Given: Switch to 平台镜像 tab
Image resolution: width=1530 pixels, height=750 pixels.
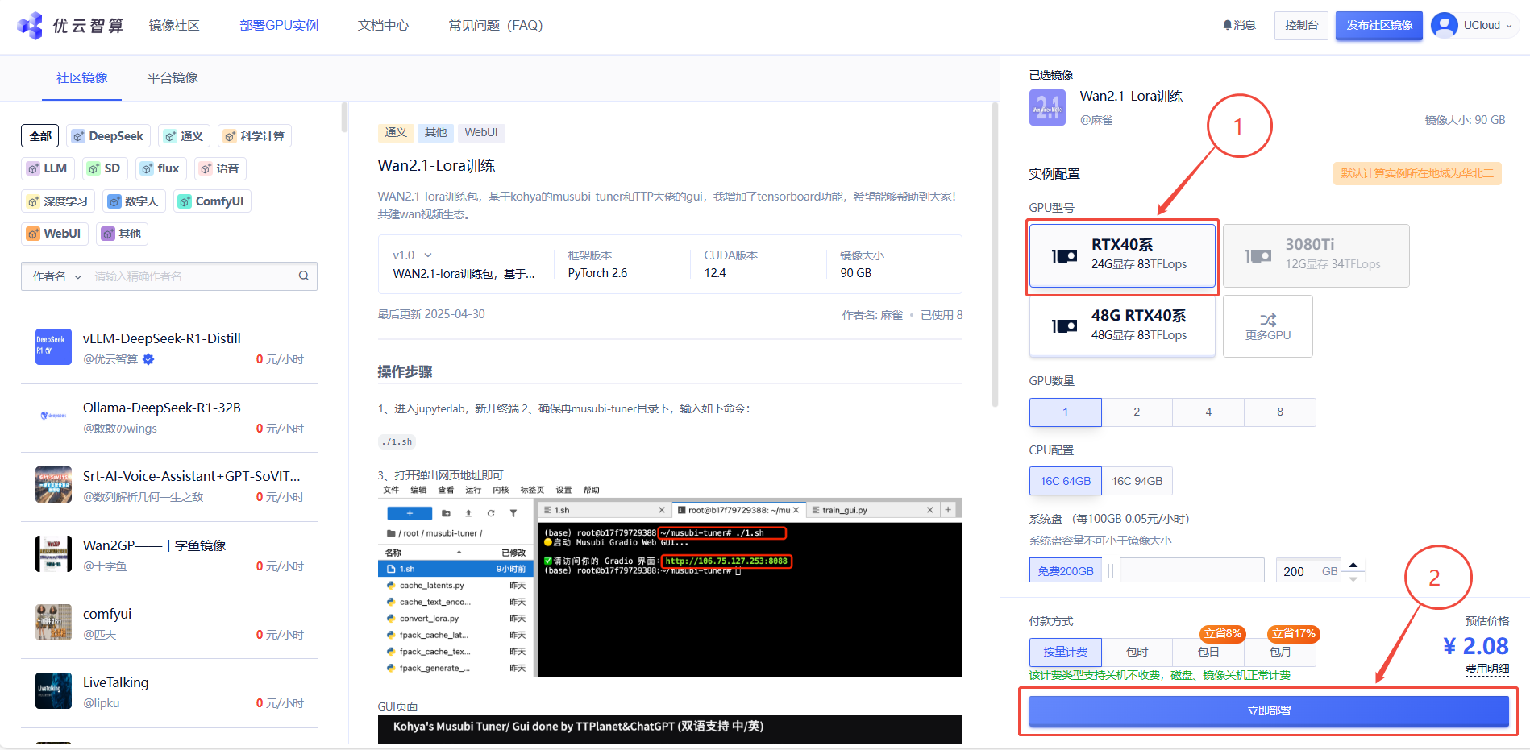Looking at the screenshot, I should 173,78.
